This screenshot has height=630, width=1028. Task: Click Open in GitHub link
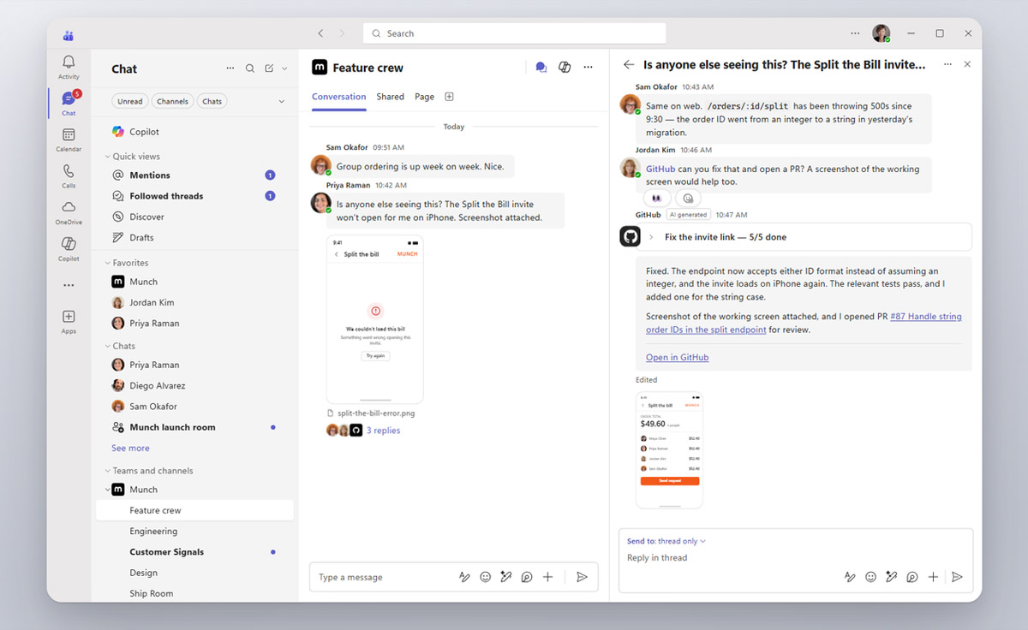tap(677, 357)
